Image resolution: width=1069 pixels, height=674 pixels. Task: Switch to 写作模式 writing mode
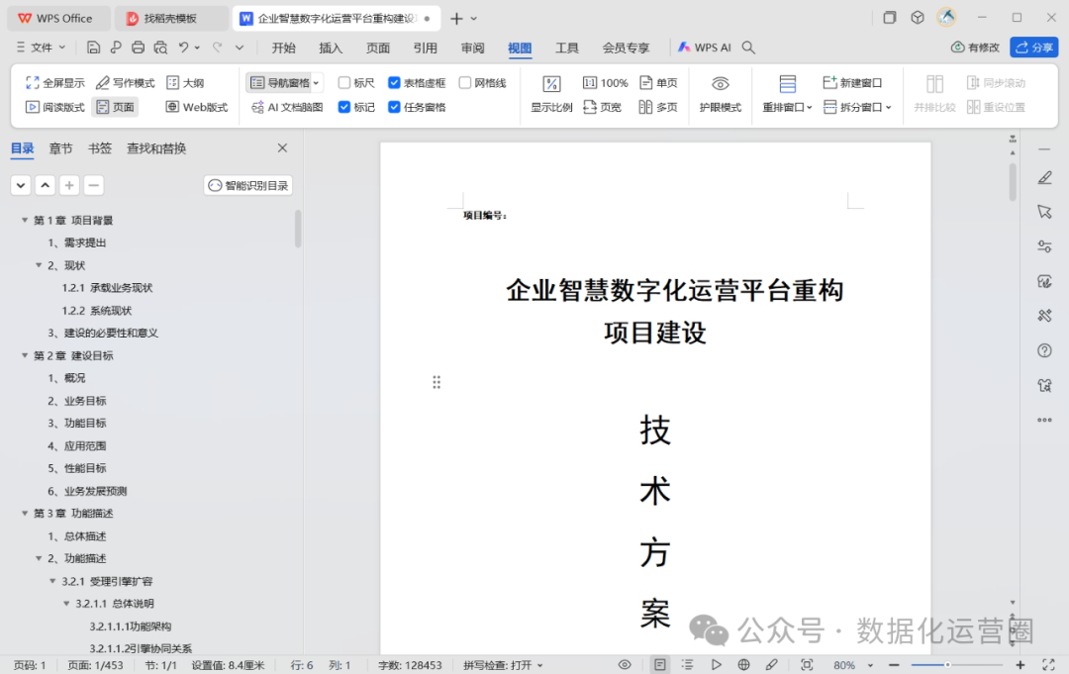tap(126, 83)
